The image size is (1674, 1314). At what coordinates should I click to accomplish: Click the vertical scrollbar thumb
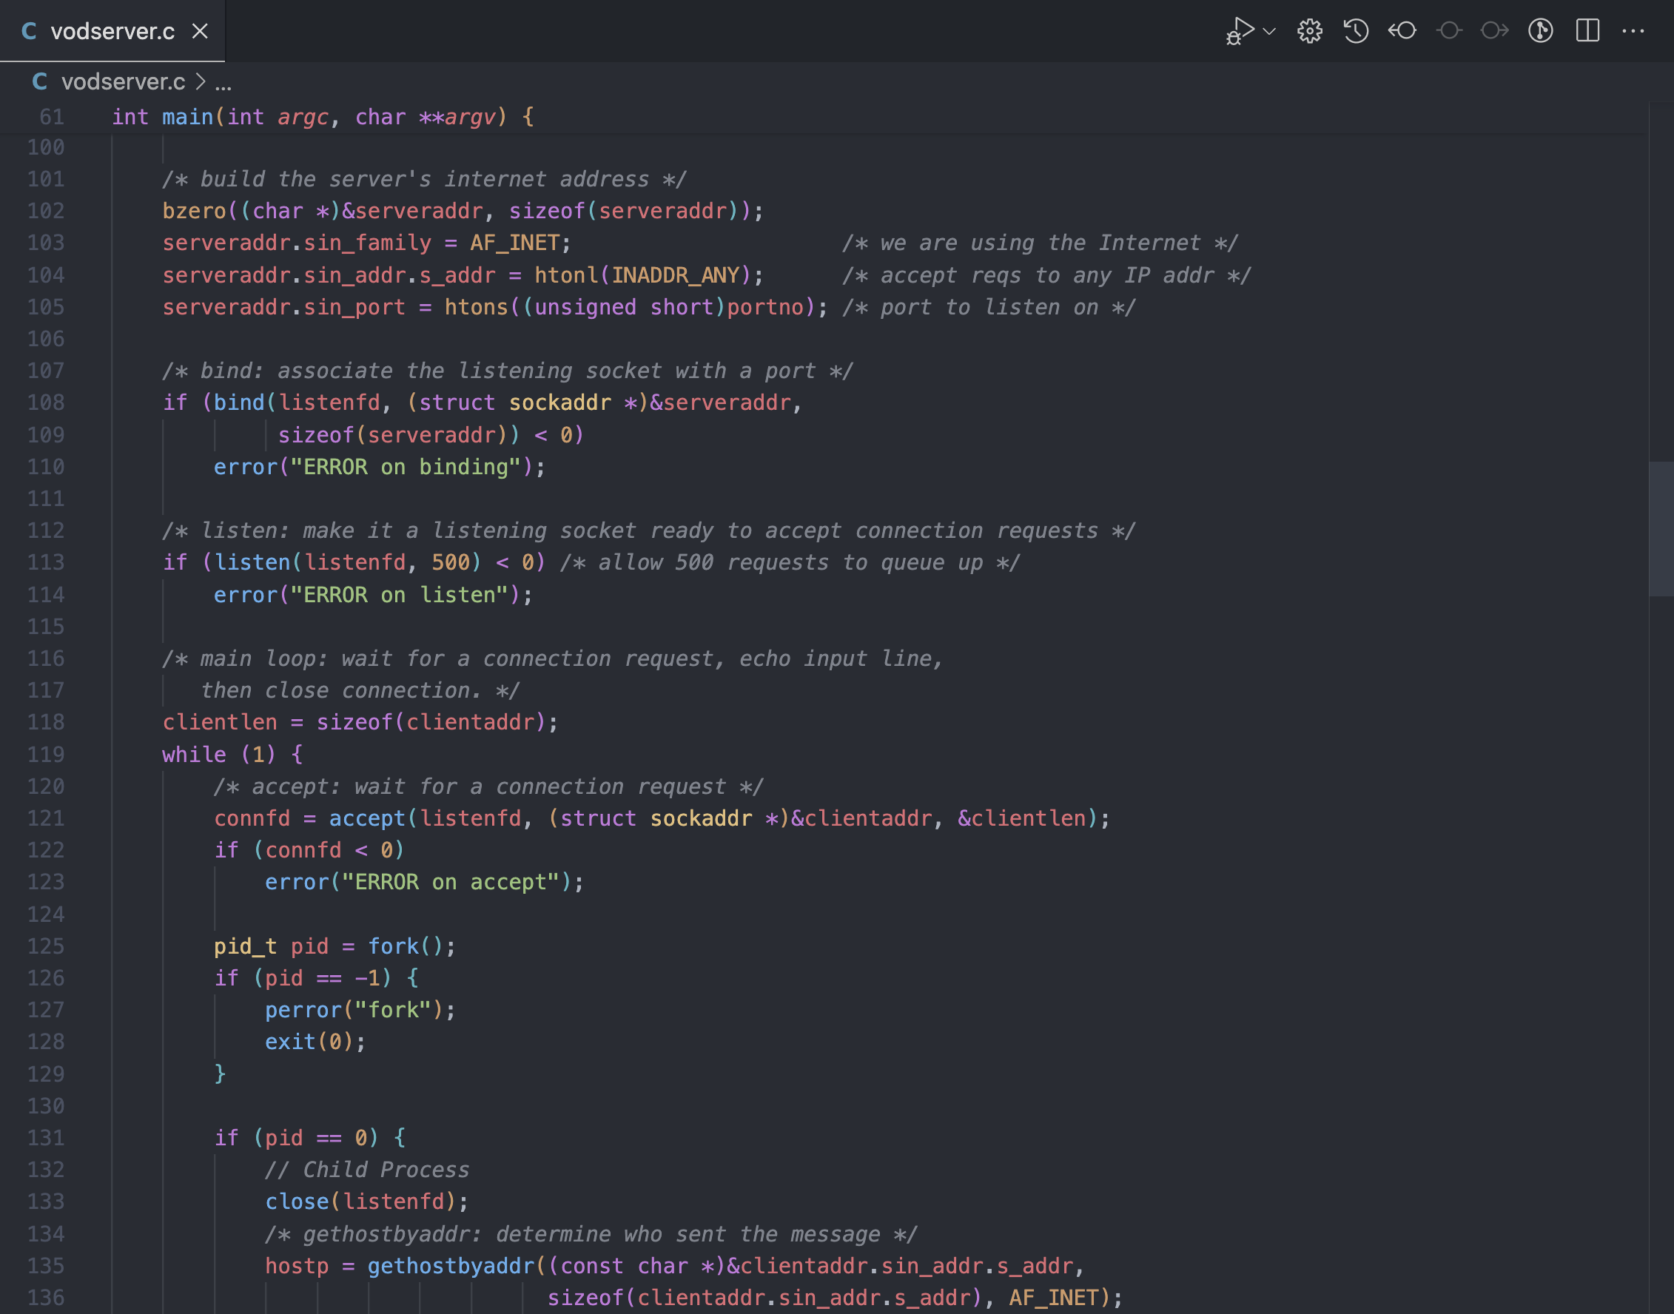[x=1660, y=528]
